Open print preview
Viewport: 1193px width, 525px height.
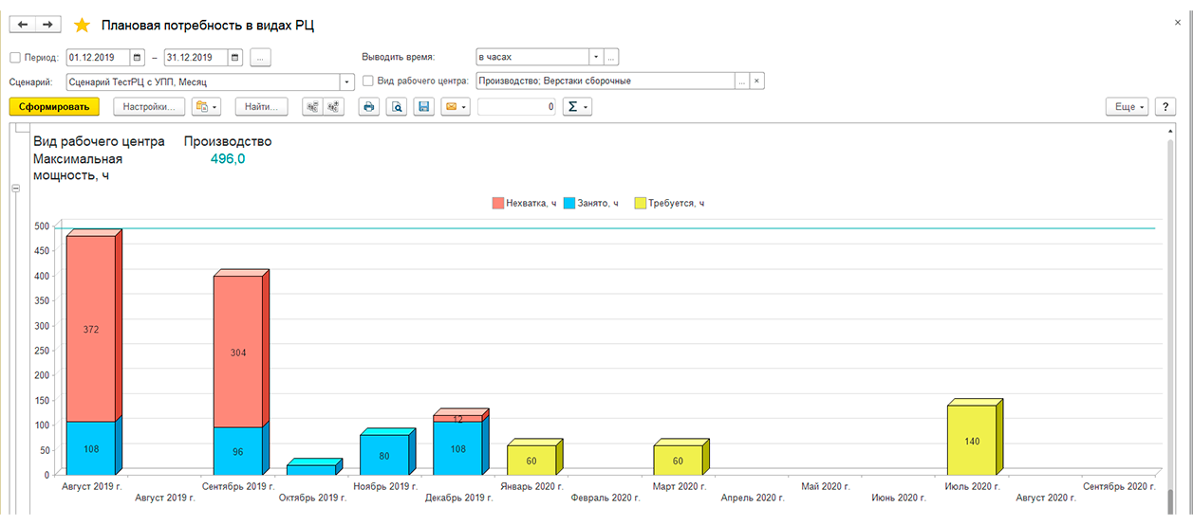tap(397, 107)
